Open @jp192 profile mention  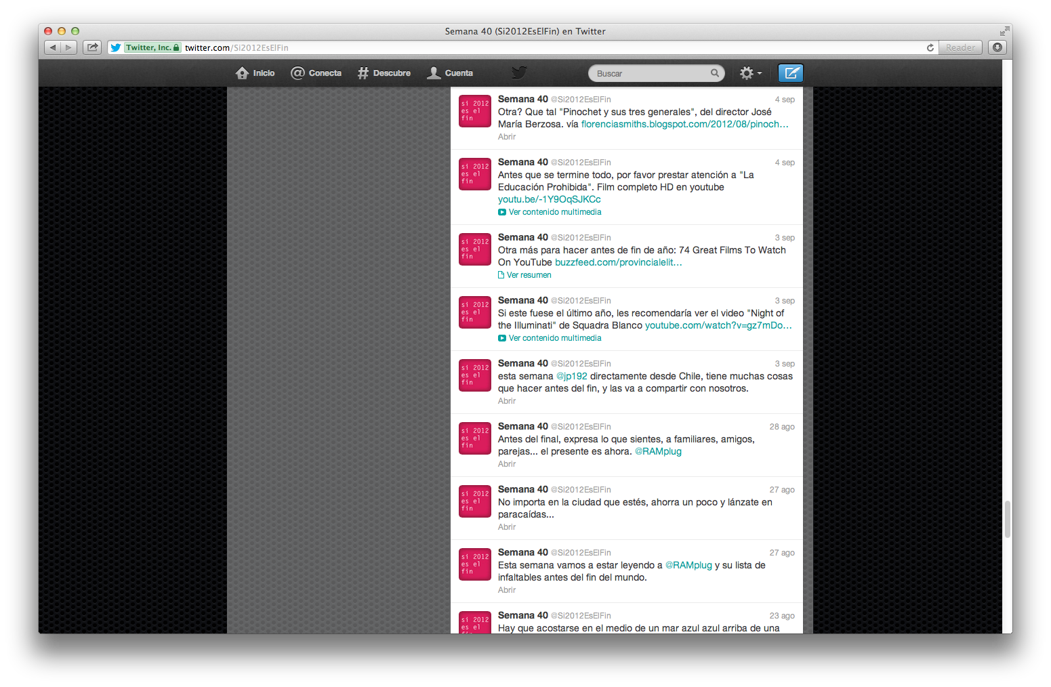[572, 376]
